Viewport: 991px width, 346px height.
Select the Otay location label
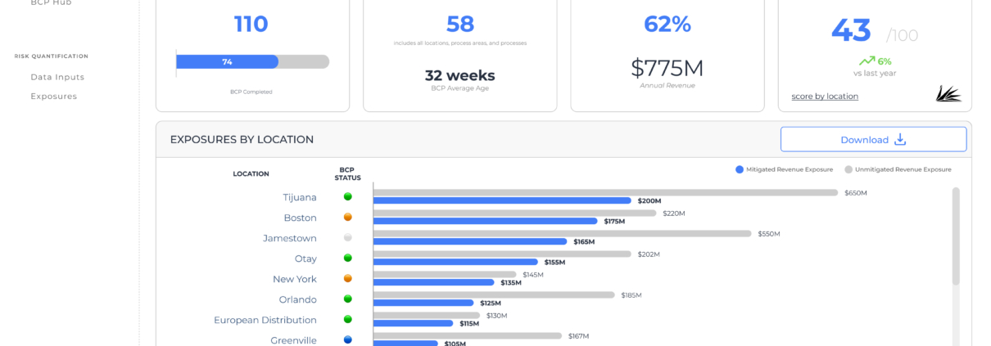pos(305,258)
